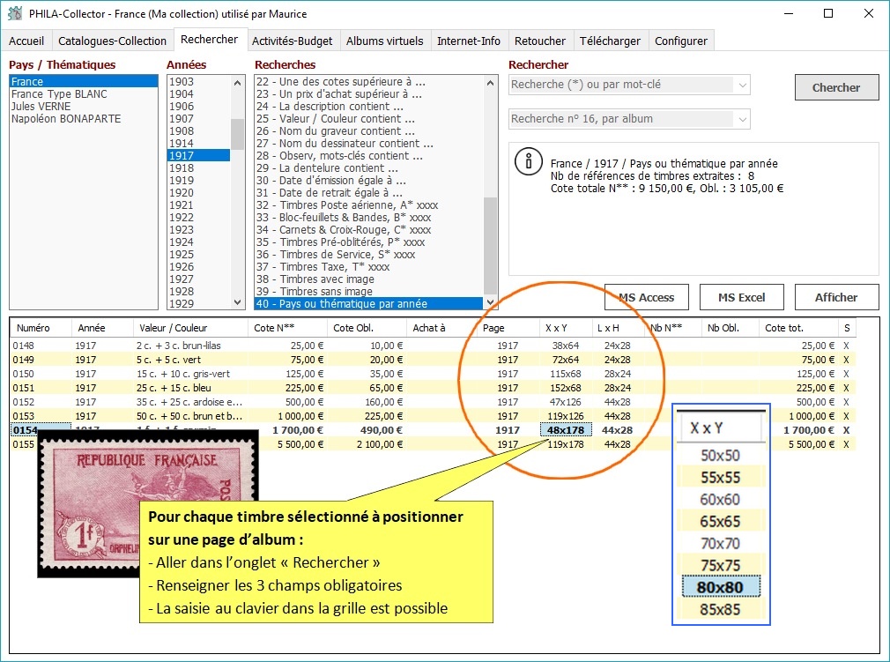
Task: Select 'Jules VERNE' thematic
Action: coord(84,106)
